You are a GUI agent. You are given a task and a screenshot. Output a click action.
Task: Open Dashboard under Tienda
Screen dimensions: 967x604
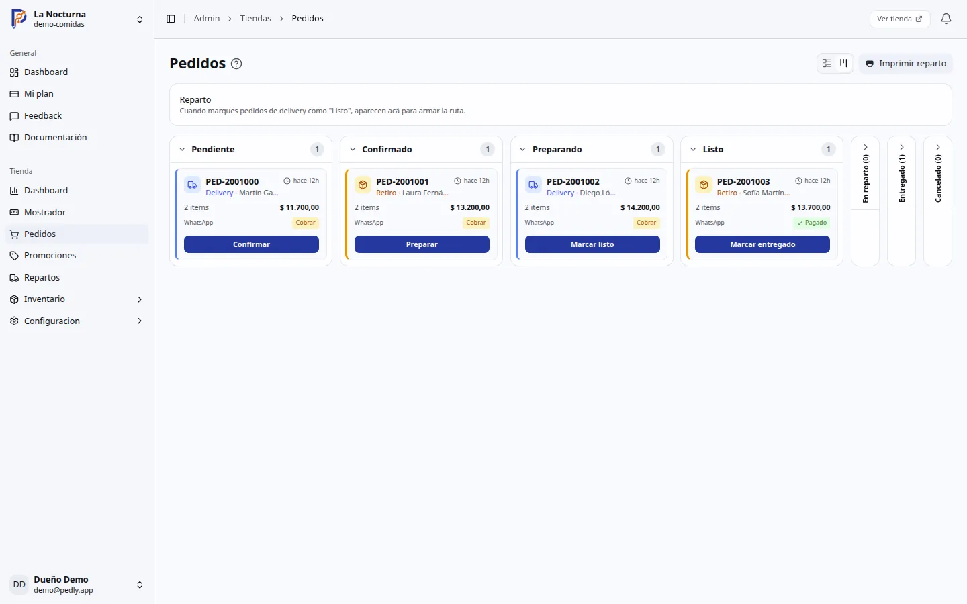[x=77, y=191]
